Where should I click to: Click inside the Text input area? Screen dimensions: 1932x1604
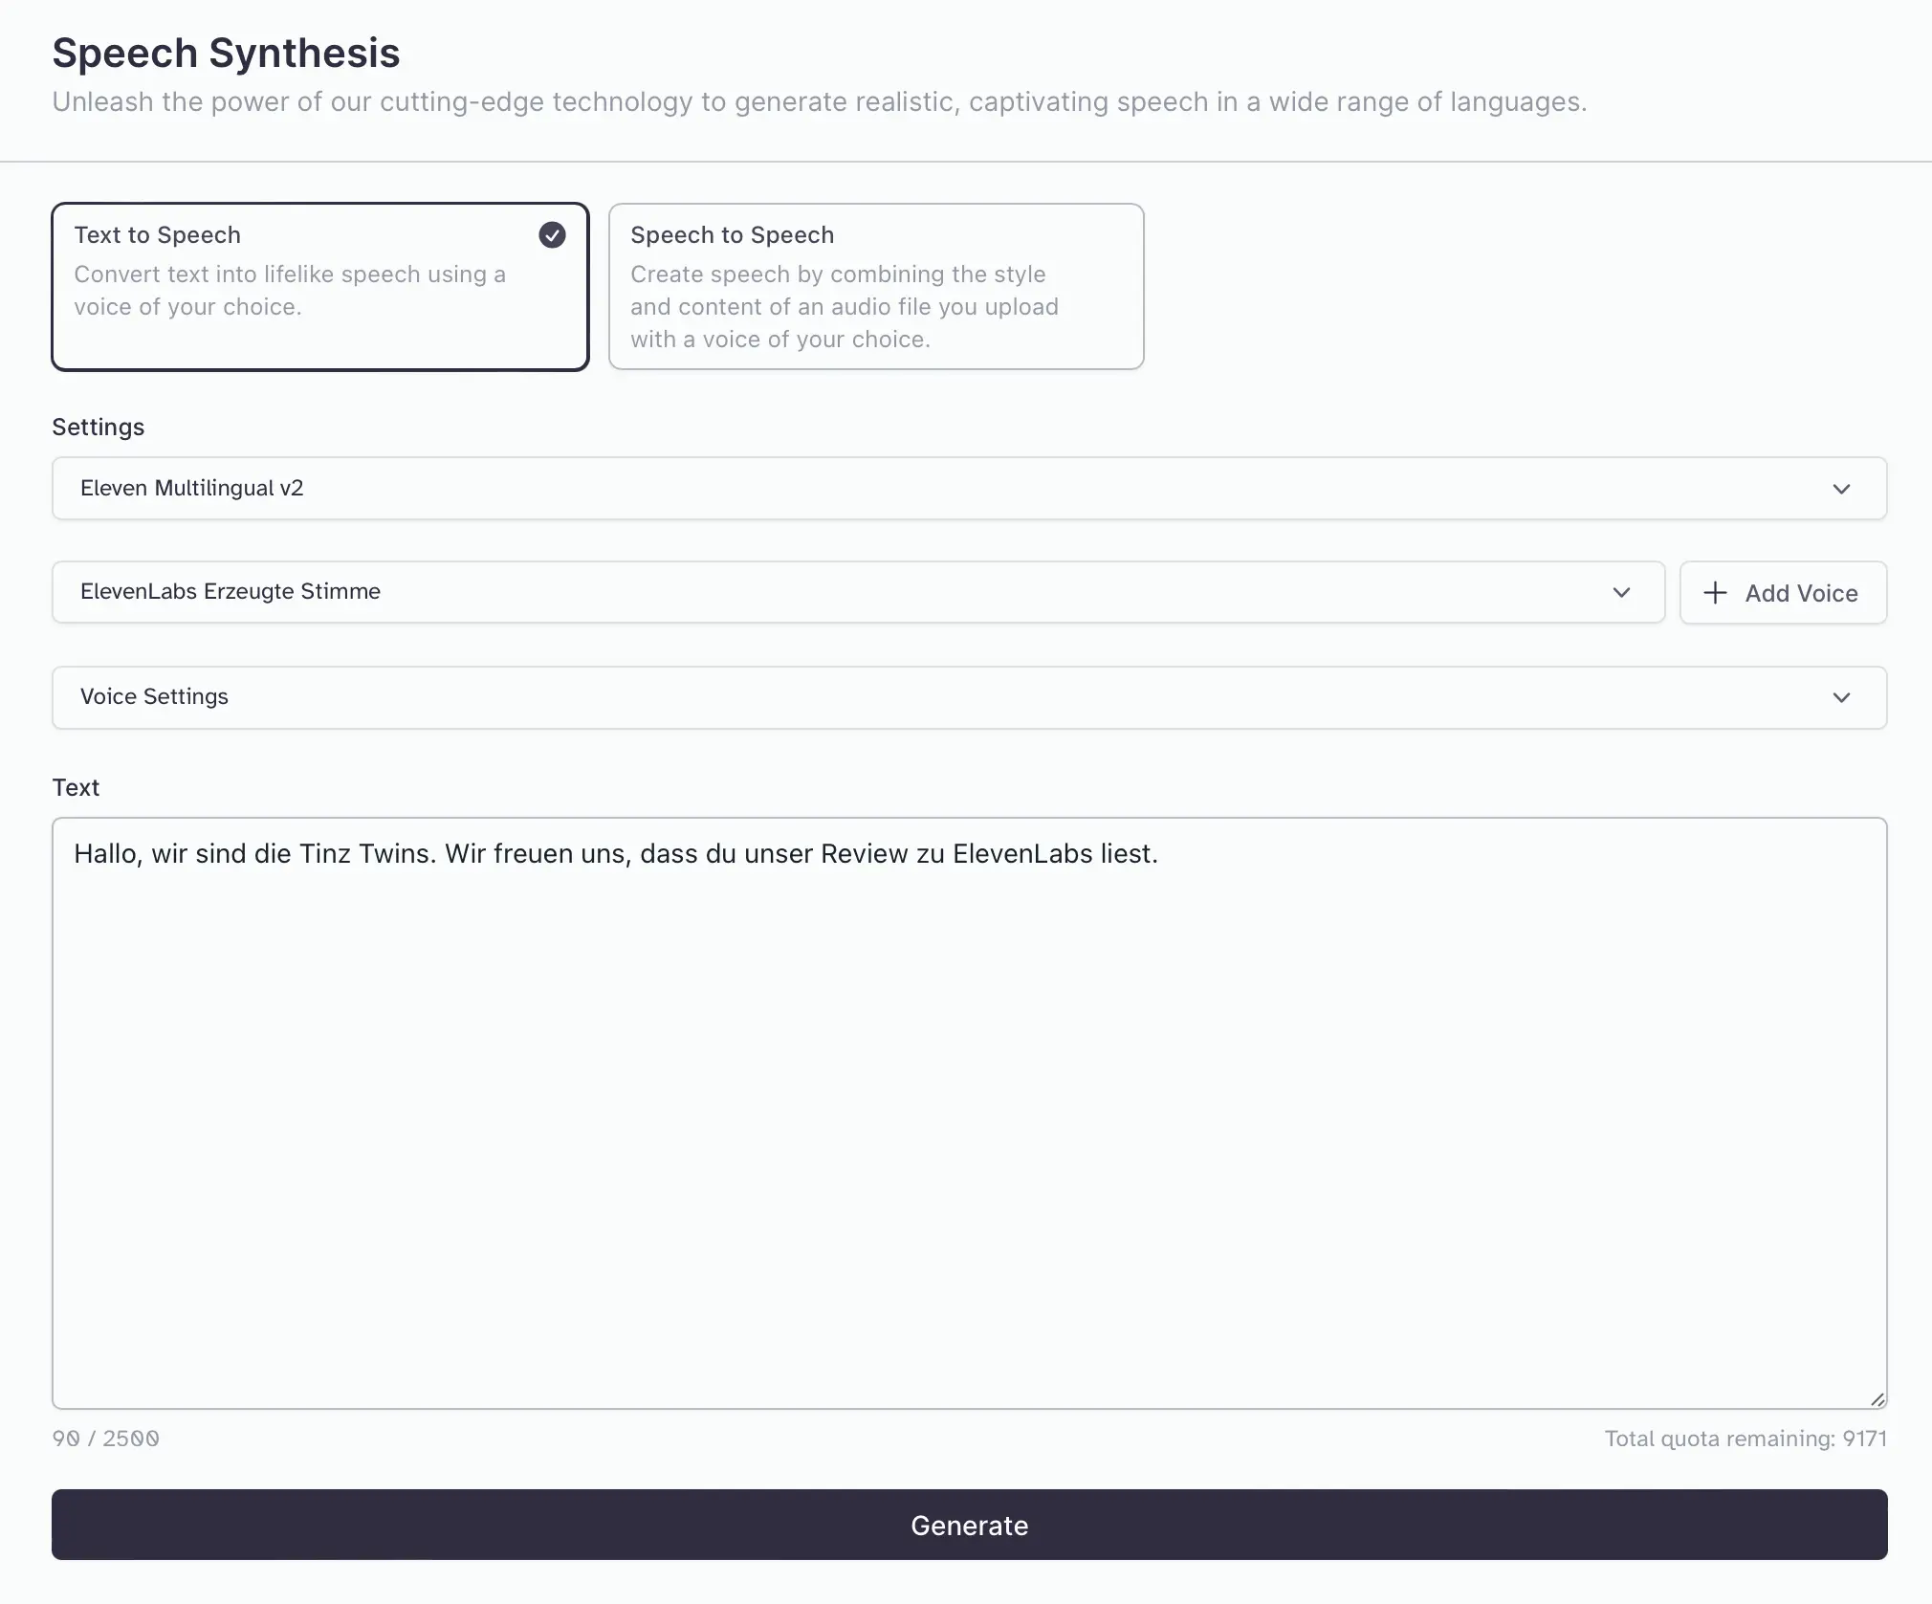coord(969,1112)
